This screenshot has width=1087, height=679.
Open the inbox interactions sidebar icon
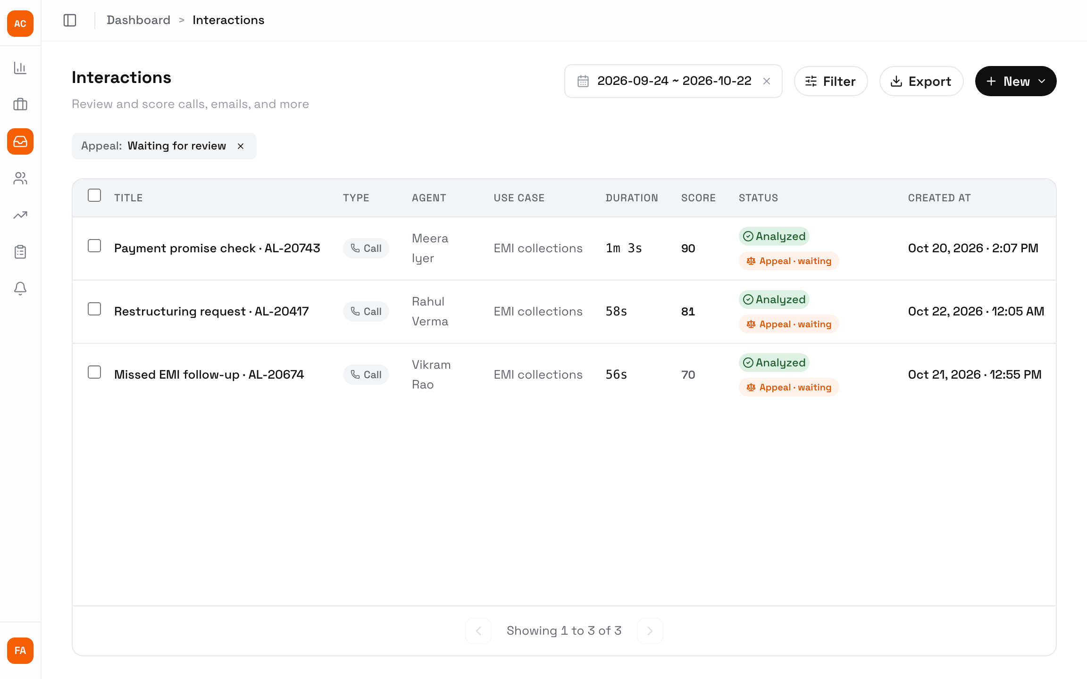coord(20,141)
